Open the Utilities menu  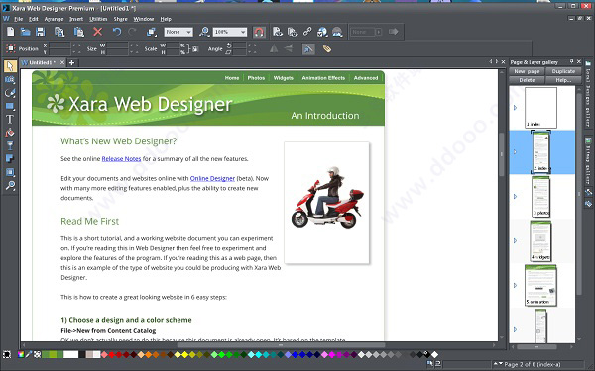[98, 19]
